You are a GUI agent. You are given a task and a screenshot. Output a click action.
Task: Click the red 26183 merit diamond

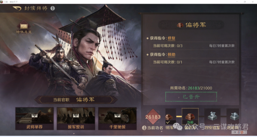[x=153, y=117]
